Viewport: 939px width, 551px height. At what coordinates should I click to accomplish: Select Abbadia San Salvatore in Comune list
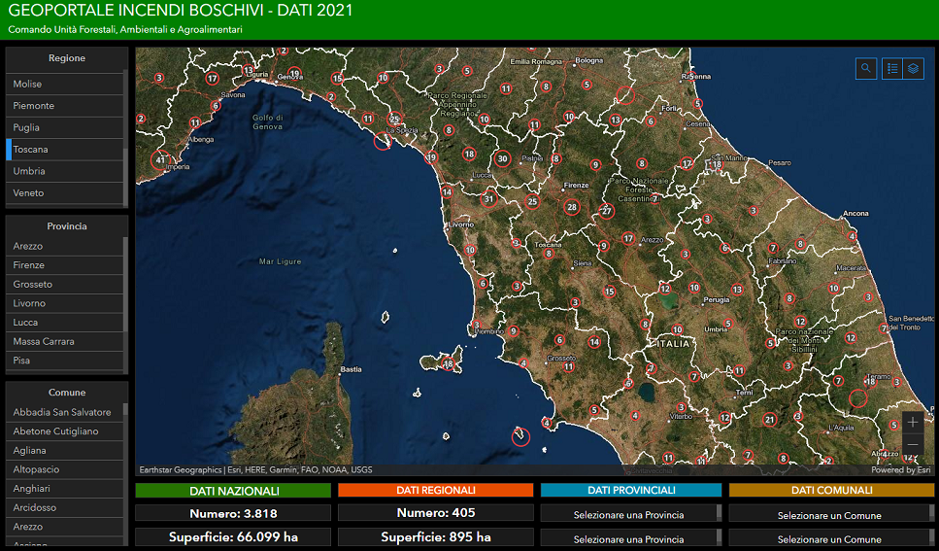tap(65, 412)
